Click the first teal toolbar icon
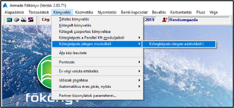The image size is (234, 108). 9,20
